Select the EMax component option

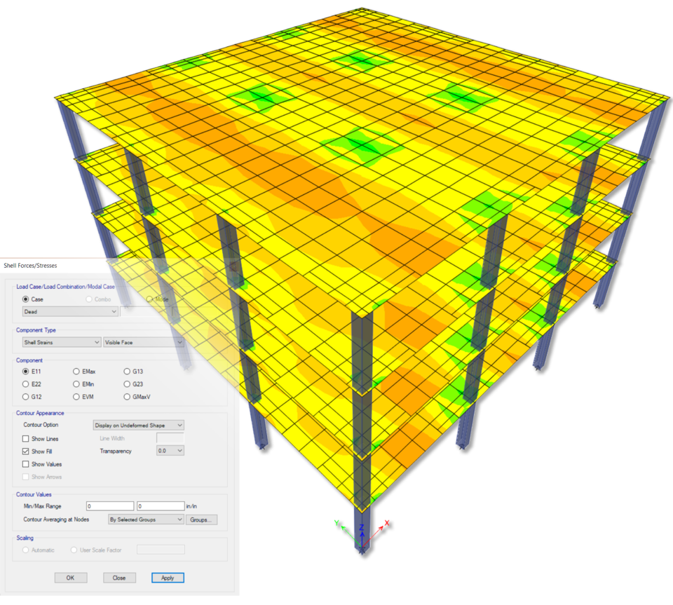[x=76, y=372]
